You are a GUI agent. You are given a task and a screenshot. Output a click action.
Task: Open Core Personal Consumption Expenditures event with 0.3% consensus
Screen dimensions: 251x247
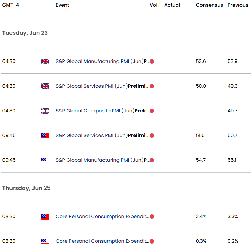pos(102,241)
